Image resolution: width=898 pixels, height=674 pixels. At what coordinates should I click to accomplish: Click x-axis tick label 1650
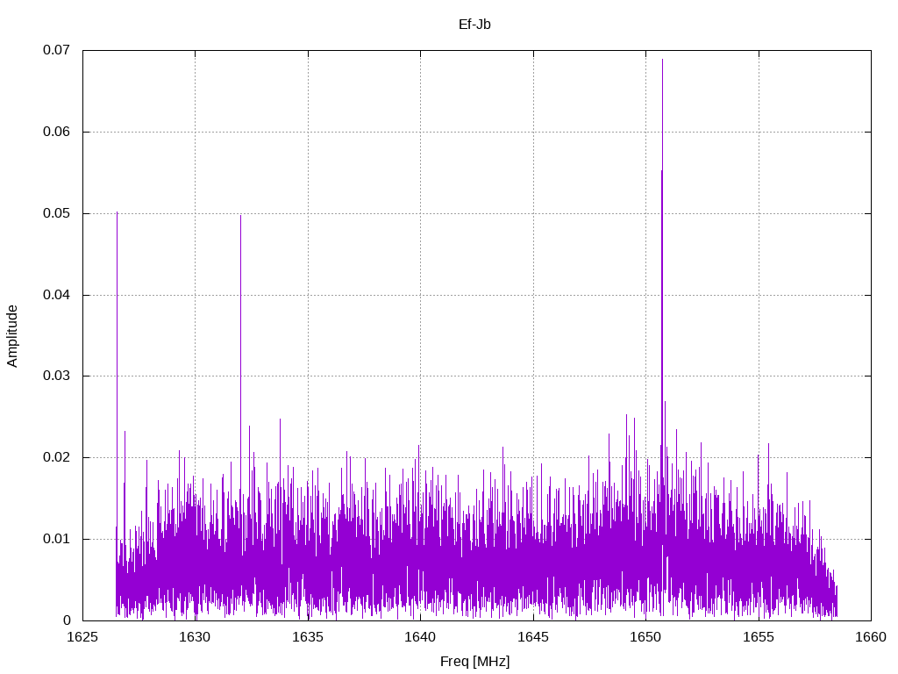[645, 637]
